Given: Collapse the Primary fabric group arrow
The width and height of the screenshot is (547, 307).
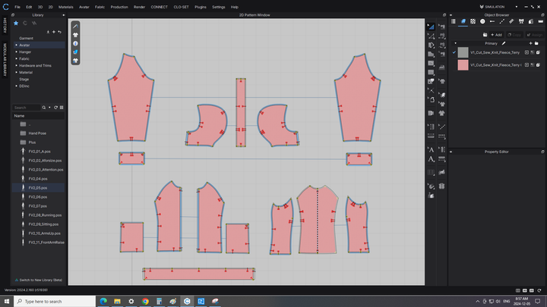Looking at the screenshot, I should pyautogui.click(x=455, y=43).
